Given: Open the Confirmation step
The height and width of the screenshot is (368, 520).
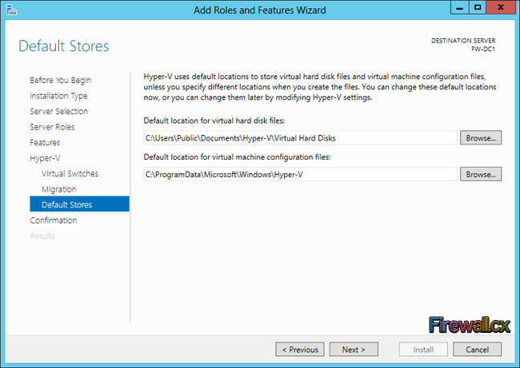Looking at the screenshot, I should (53, 220).
